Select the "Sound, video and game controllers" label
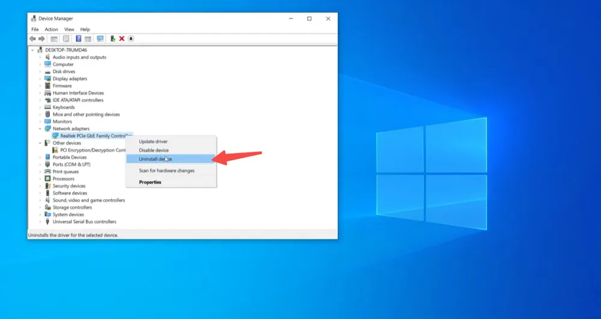The width and height of the screenshot is (601, 319). pyautogui.click(x=89, y=200)
